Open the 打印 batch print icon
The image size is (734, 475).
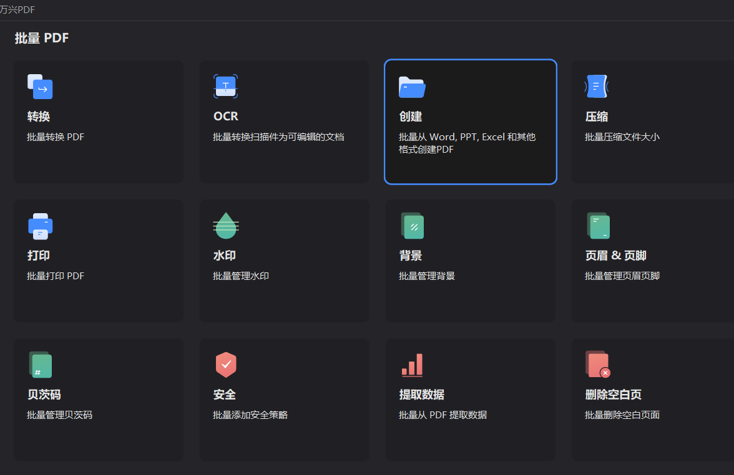click(x=40, y=226)
